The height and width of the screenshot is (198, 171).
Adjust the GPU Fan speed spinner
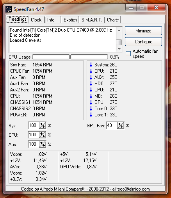[121, 125]
